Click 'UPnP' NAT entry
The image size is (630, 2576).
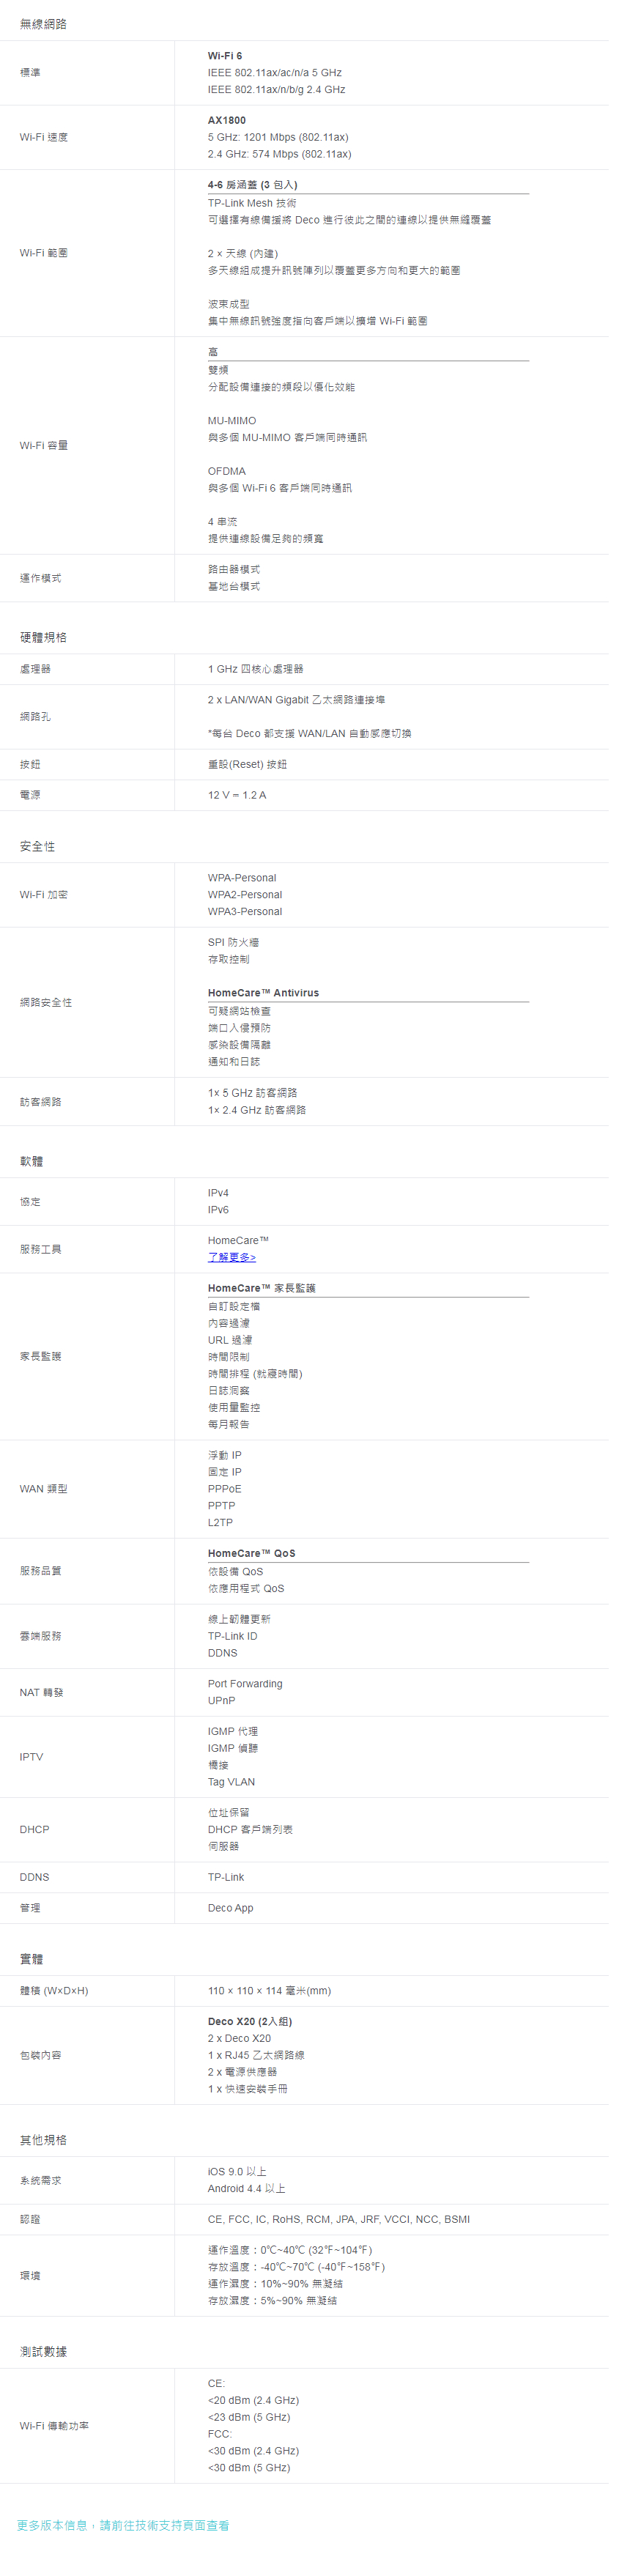coord(221,1701)
